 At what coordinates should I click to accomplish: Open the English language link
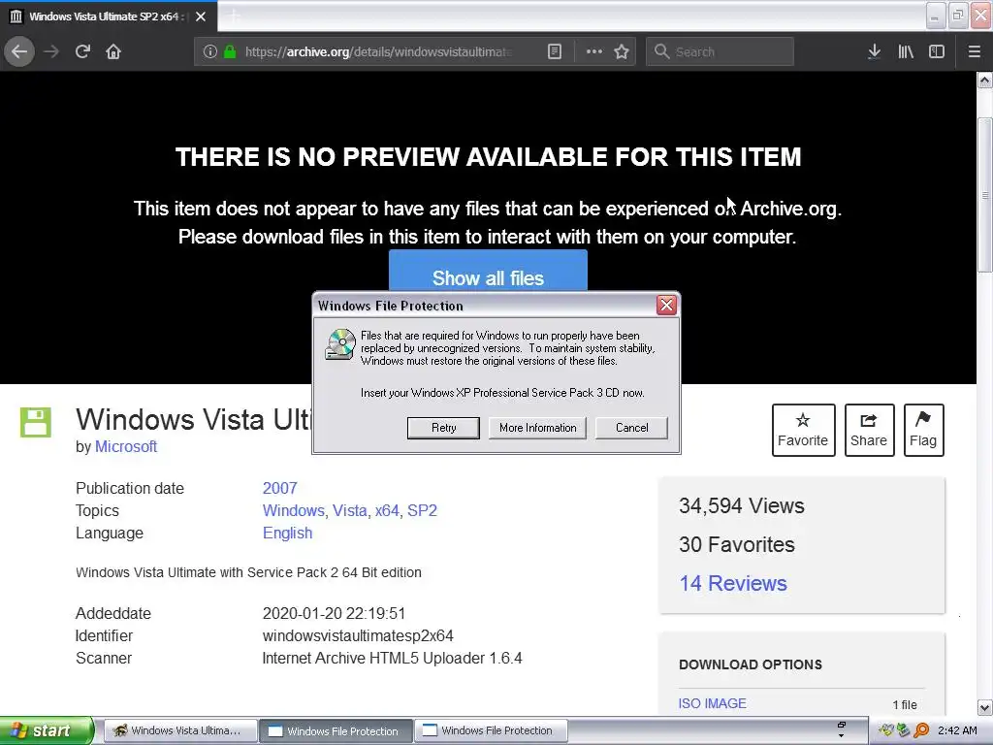[x=287, y=533]
